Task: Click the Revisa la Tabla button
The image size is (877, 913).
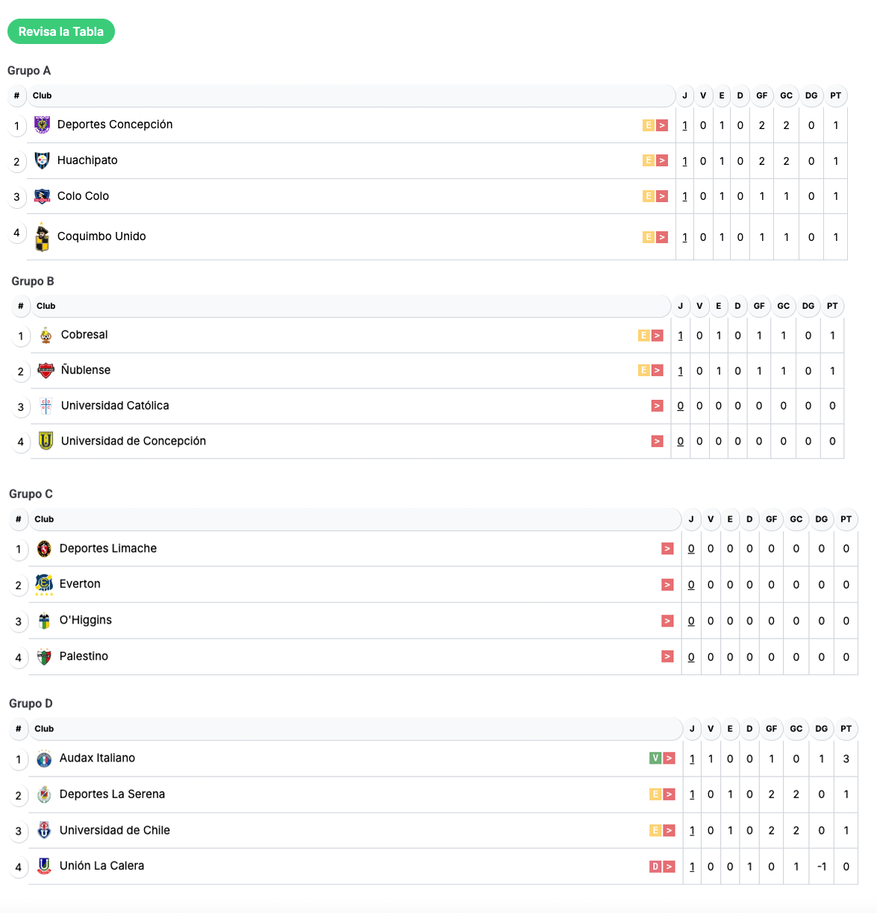Action: point(61,31)
